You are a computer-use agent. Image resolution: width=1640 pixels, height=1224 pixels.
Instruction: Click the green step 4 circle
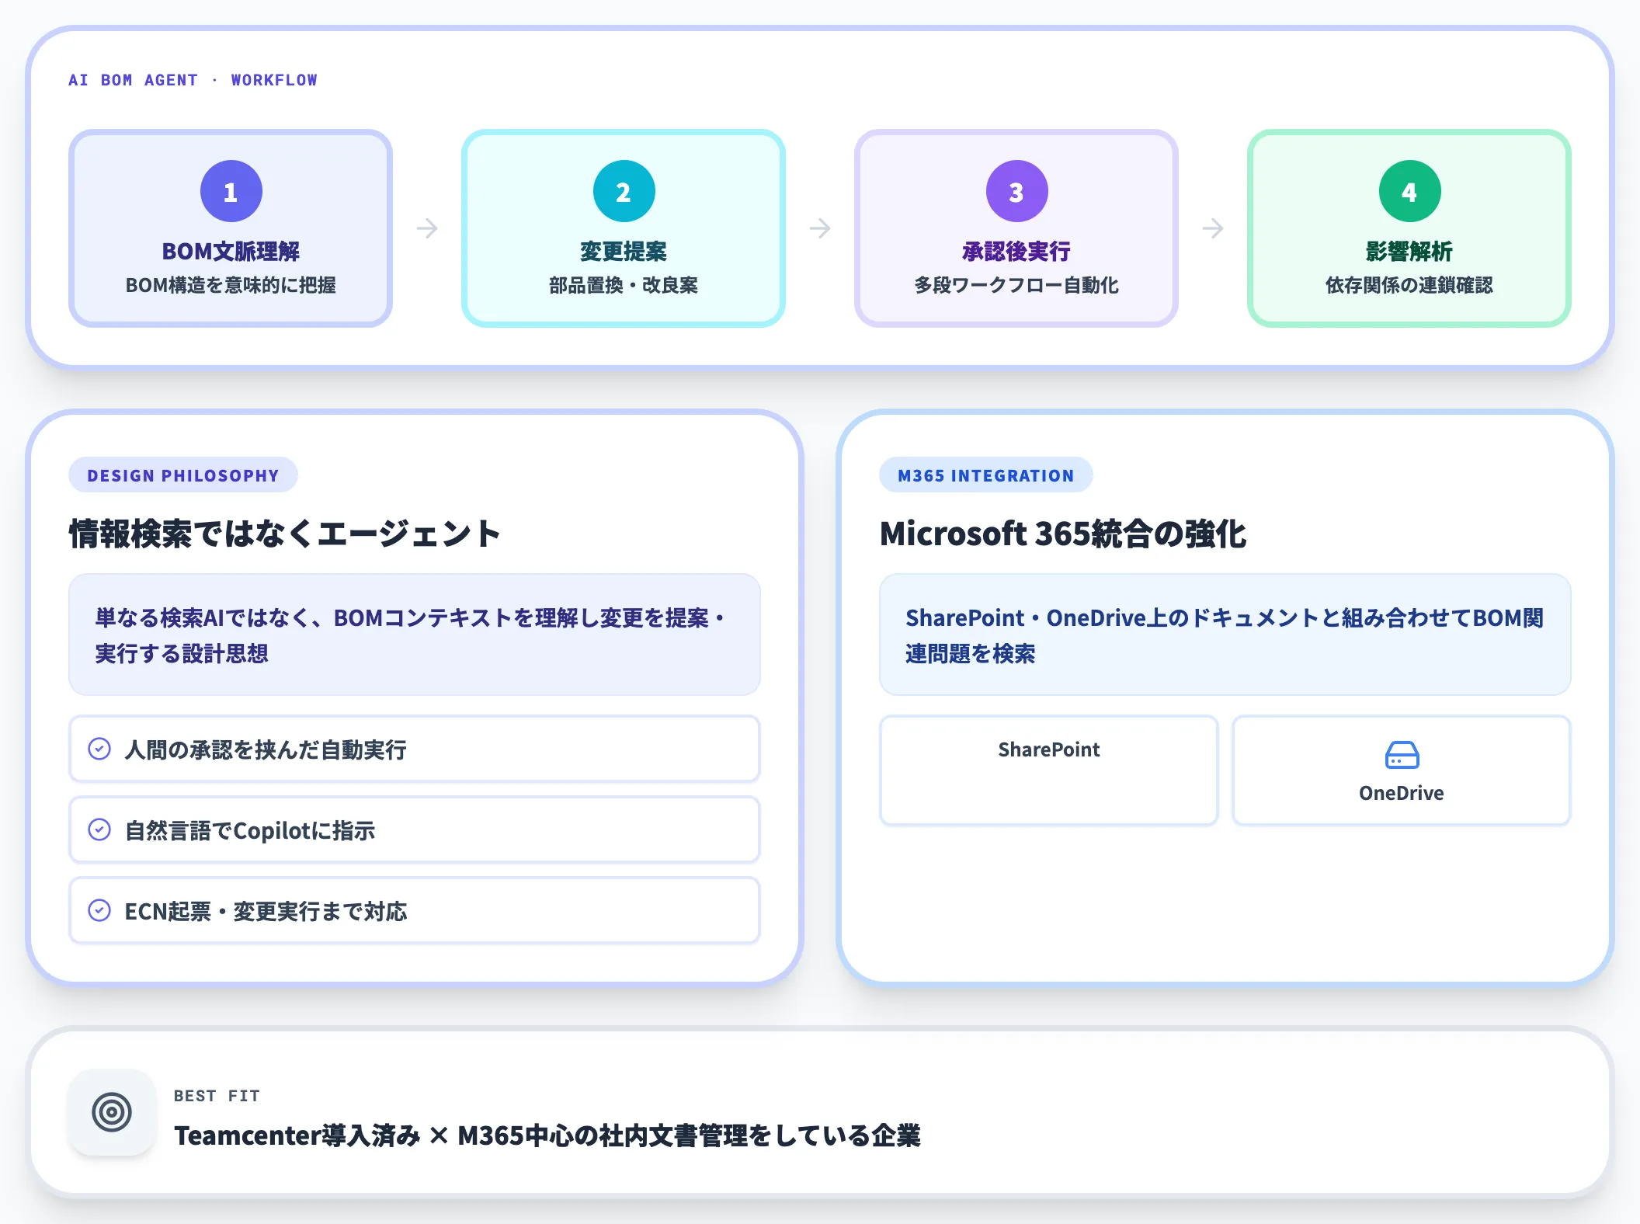(1409, 191)
